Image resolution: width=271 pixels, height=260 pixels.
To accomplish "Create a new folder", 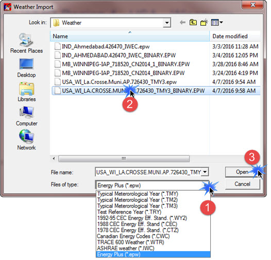I will point(204,23).
